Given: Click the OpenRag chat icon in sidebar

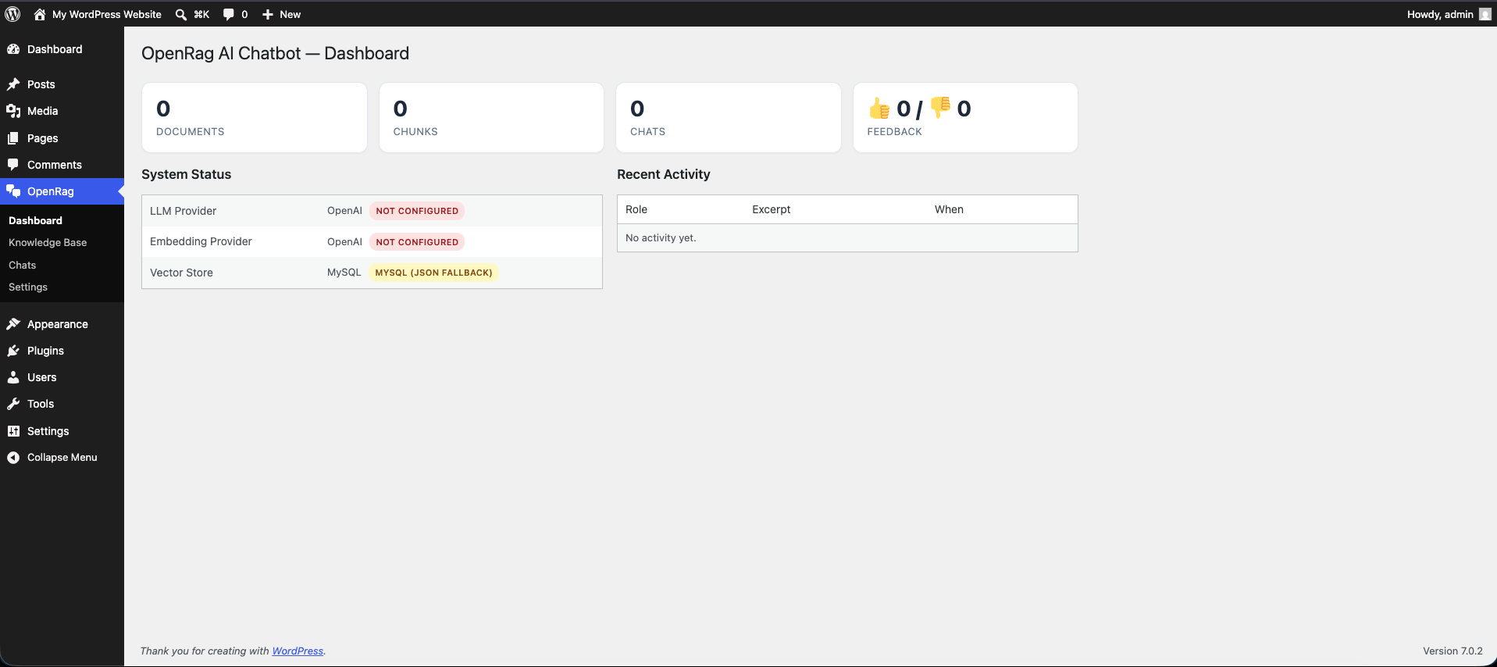Looking at the screenshot, I should coord(13,191).
